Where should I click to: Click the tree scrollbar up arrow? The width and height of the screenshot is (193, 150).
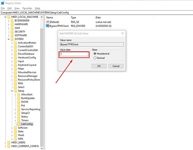coord(42,17)
